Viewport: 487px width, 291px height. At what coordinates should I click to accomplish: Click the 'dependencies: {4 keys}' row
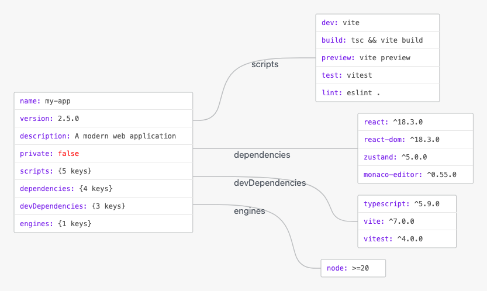click(103, 189)
